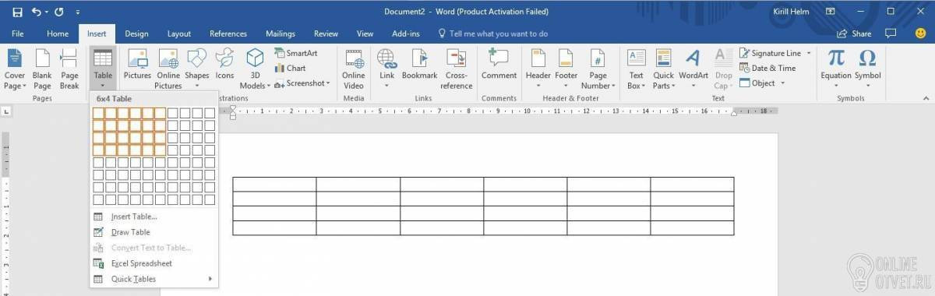The height and width of the screenshot is (296, 935).
Task: Open the References tab
Action: 228,33
